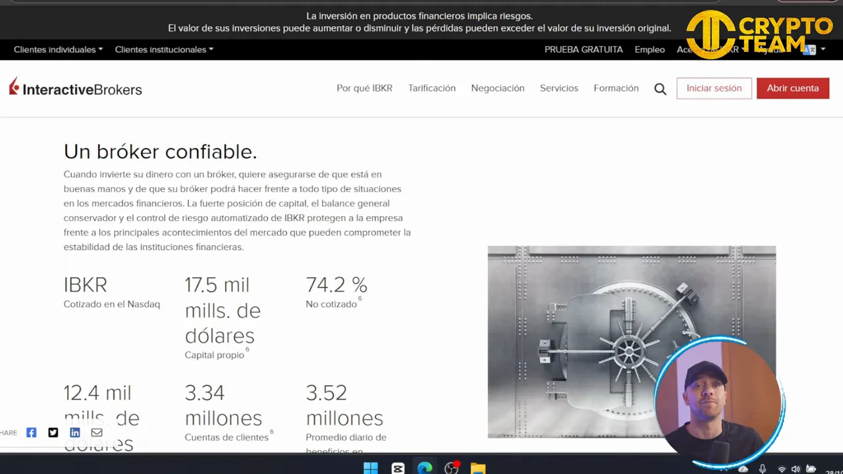
Task: Click the 'IBKR' statistic heading
Action: coord(85,284)
